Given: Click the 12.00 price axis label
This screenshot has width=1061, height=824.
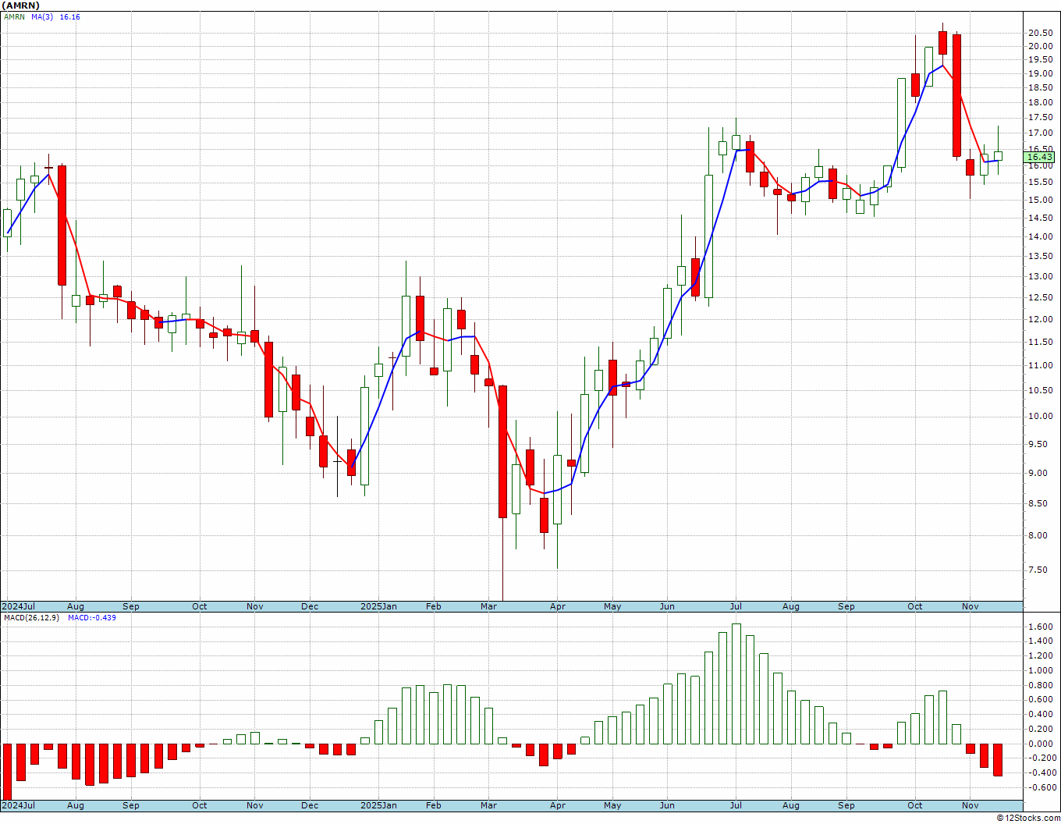Looking at the screenshot, I should (1039, 320).
